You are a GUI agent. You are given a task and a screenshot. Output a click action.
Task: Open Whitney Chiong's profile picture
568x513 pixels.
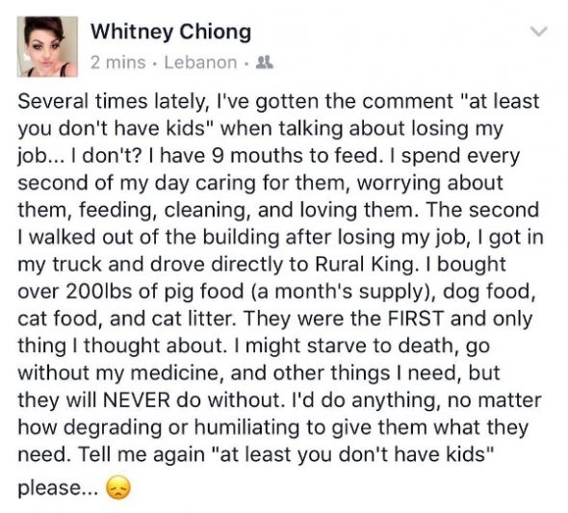[x=47, y=47]
